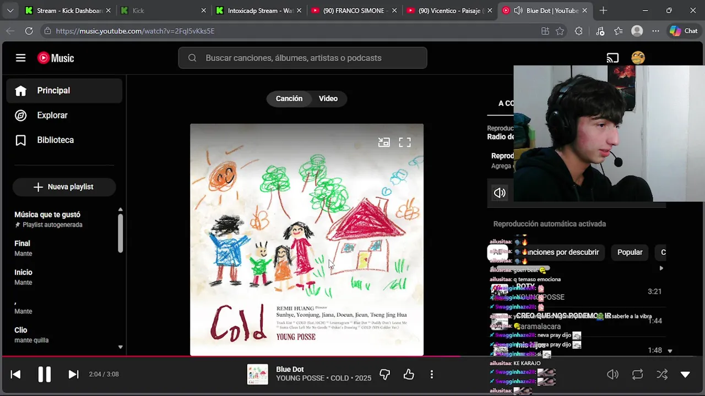Screen dimensions: 705x396
Task: Toggle repeat mode
Action: point(637,375)
